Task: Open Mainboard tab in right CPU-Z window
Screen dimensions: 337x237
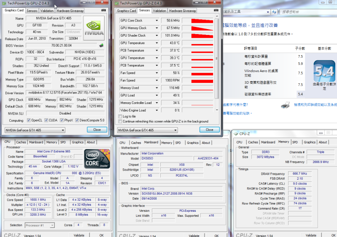Action: coord(268,142)
